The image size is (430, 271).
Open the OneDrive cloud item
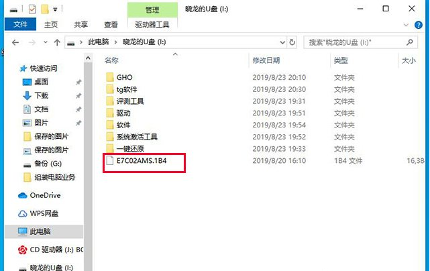click(39, 195)
